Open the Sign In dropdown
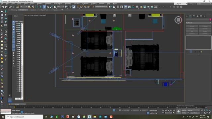 181,4
